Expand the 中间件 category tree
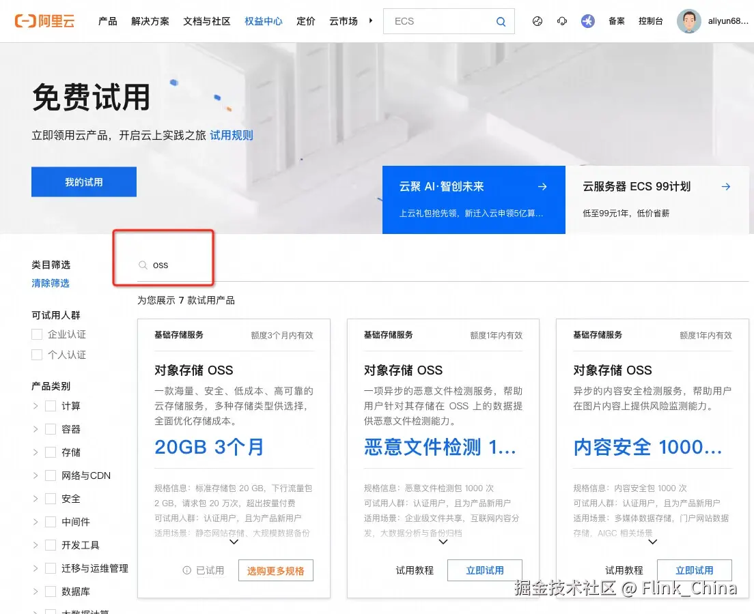This screenshot has width=754, height=614. 35,522
